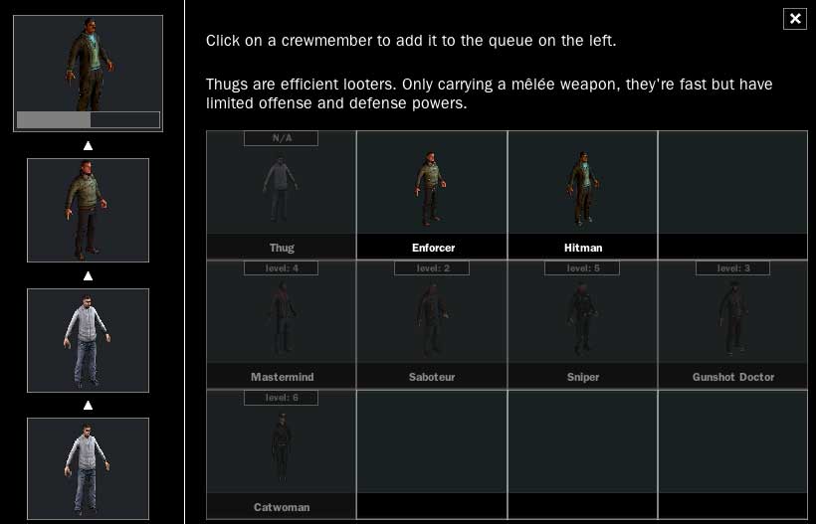Choose the locked Mastermind crewmember
816x524 pixels.
tap(281, 324)
